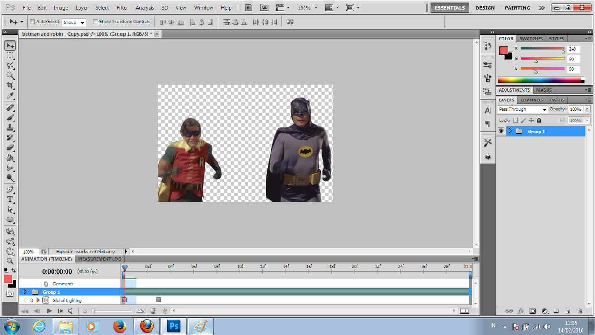Select the Rectangular Marquee tool

(x=10, y=55)
